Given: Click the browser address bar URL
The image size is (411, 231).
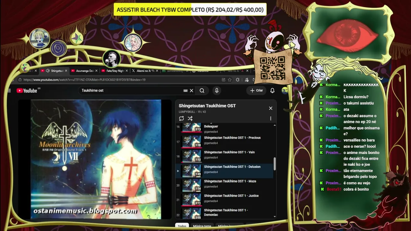Looking at the screenshot, I should (x=84, y=80).
